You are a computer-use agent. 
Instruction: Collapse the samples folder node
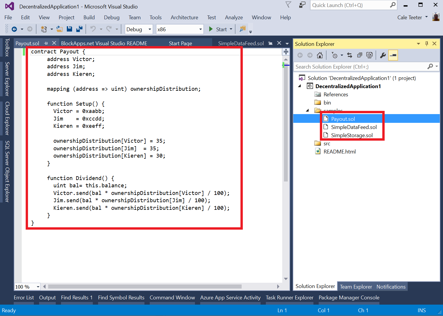pos(307,110)
